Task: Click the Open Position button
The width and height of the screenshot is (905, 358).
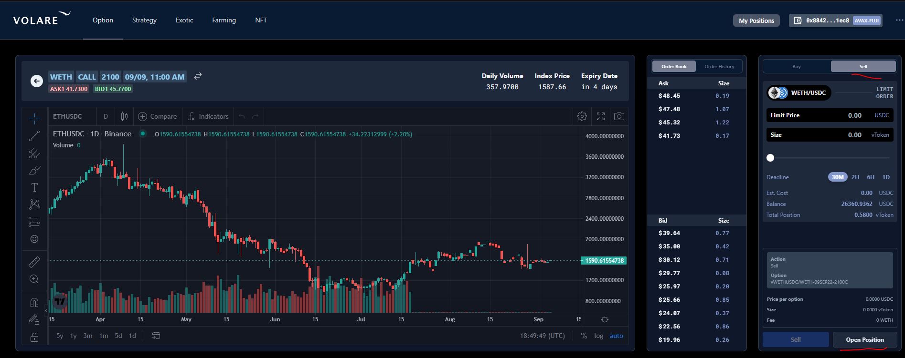Action: click(865, 339)
